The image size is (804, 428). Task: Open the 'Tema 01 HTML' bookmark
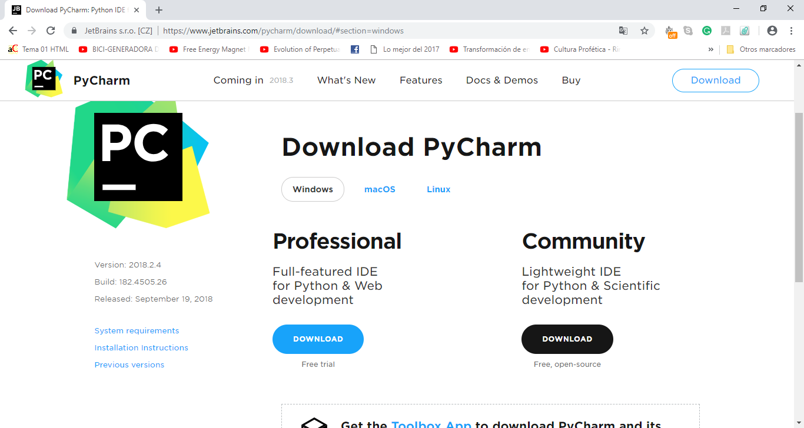click(39, 49)
